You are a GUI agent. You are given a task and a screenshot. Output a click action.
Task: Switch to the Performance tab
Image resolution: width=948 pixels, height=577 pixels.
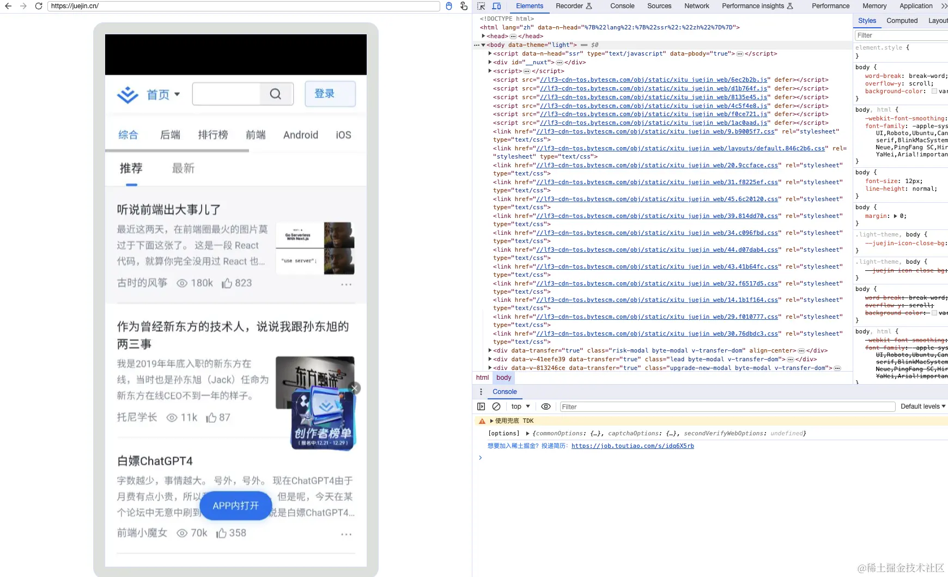[830, 6]
